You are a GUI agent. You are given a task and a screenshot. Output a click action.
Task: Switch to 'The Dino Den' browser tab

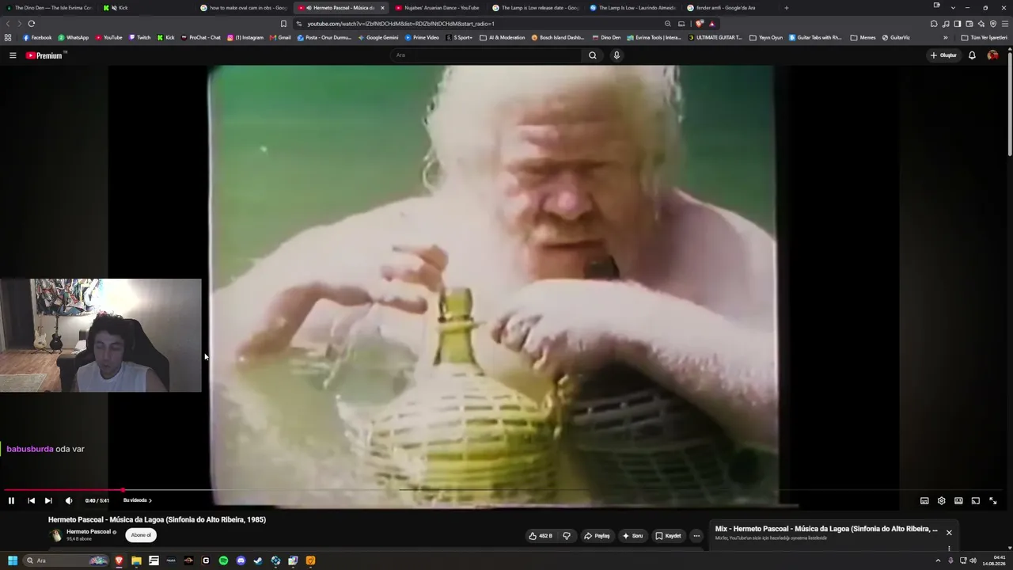[x=49, y=8]
